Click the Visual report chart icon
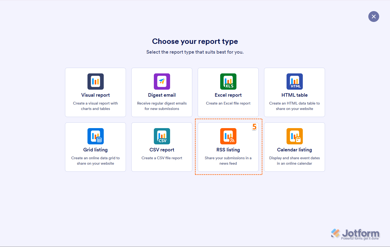The height and width of the screenshot is (247, 390). click(x=95, y=82)
